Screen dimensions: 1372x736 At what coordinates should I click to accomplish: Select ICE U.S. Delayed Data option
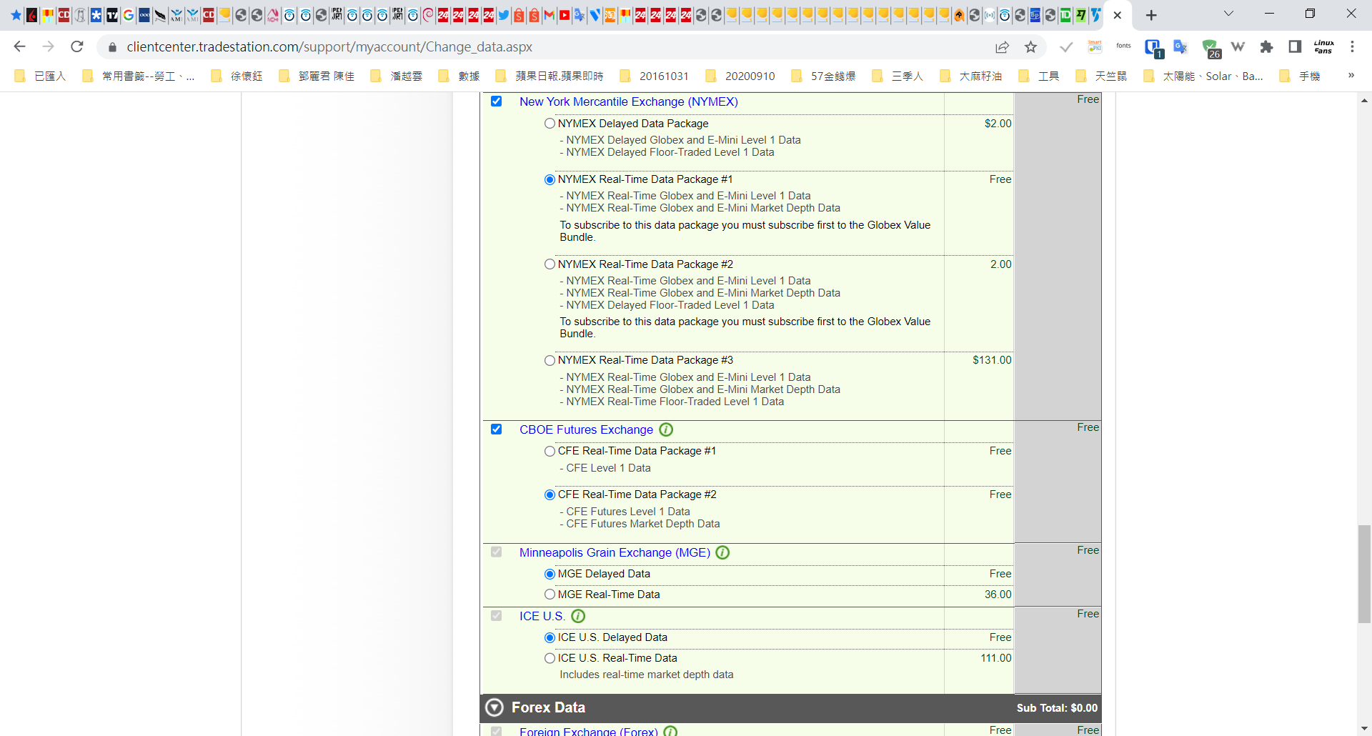pos(550,637)
